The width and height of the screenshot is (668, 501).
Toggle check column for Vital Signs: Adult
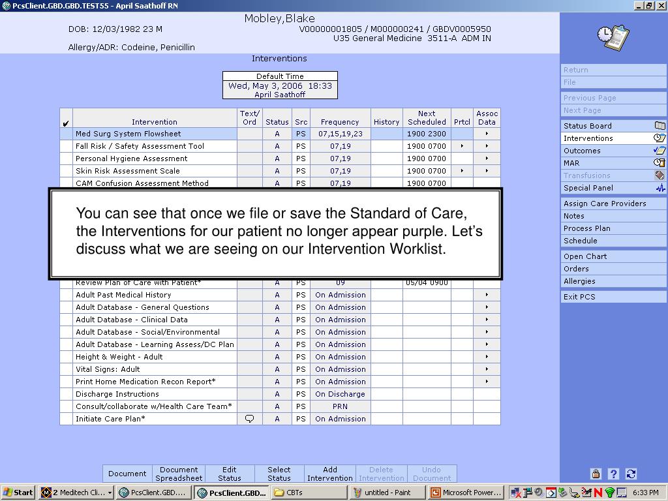tap(66, 369)
